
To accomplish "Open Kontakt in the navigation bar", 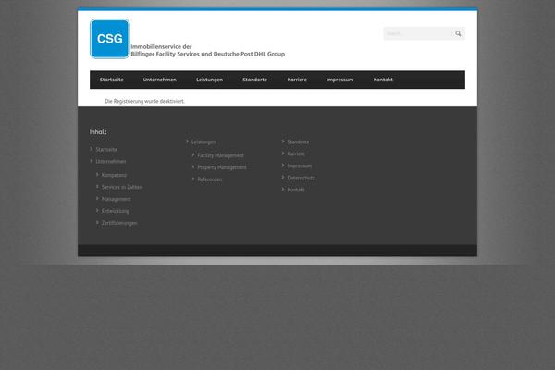I will coord(383,80).
